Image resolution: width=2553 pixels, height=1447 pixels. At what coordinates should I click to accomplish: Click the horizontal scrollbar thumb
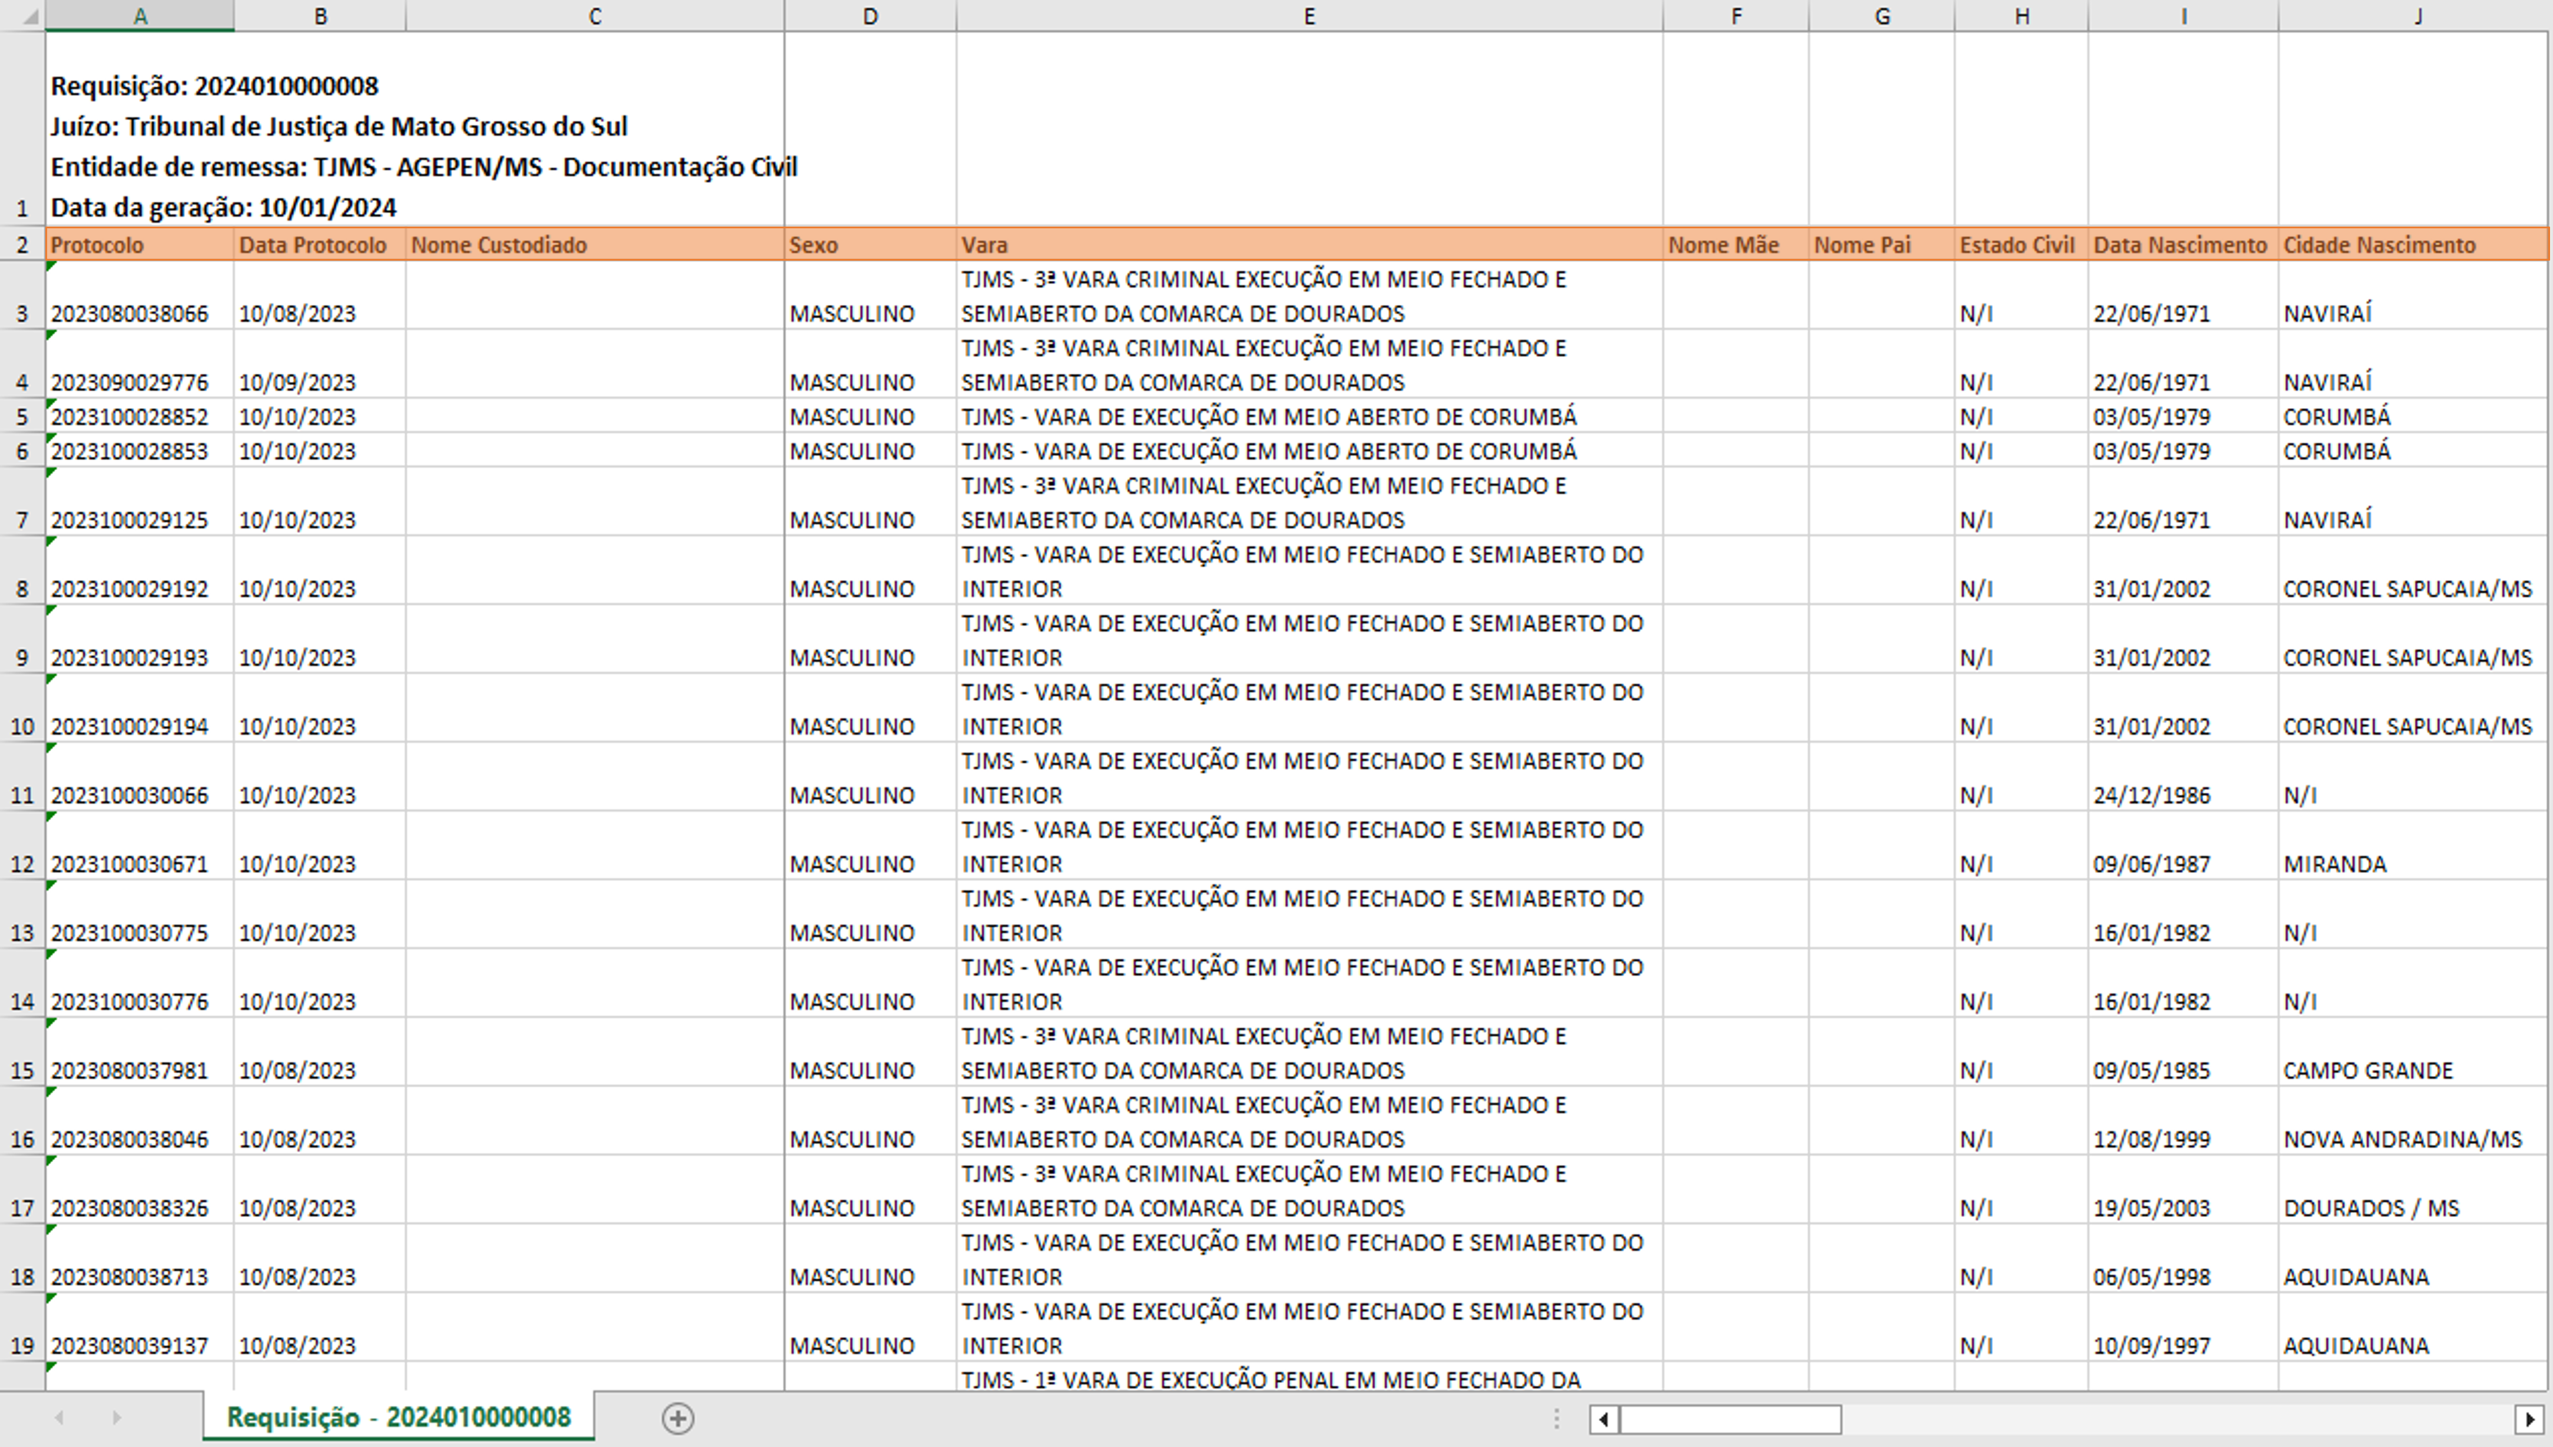pos(1730,1419)
